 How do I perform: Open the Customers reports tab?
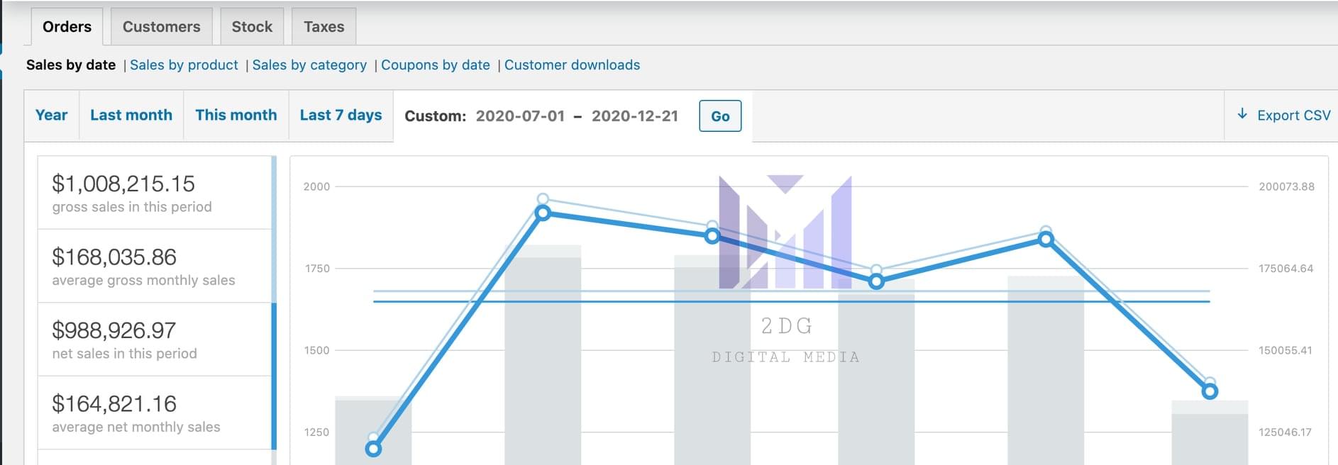pyautogui.click(x=161, y=27)
